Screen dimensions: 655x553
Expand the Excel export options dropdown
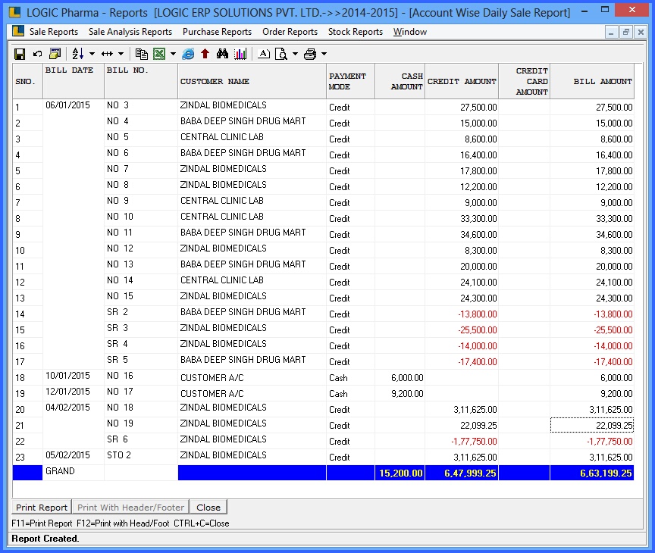point(171,53)
